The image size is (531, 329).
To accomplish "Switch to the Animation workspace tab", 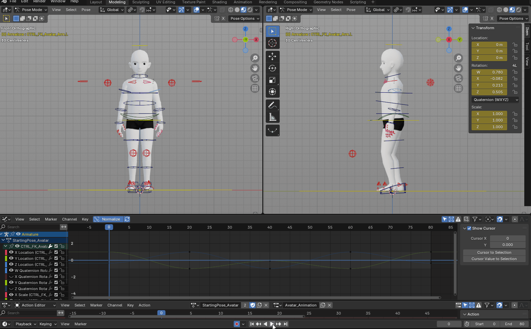I will click(x=242, y=2).
